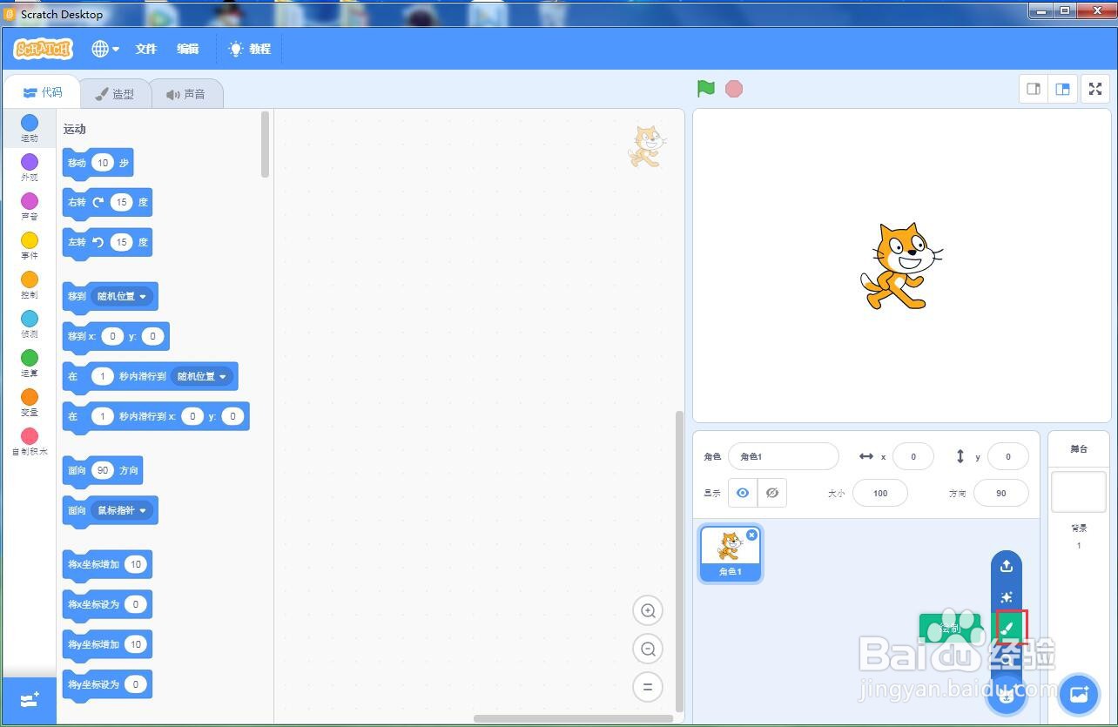Select the 自制积木 my blocks category
Screen dimensions: 1118x727
coord(30,441)
